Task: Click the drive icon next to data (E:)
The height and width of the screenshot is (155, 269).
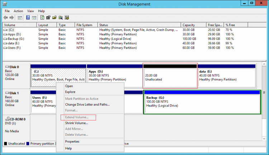Action: click(x=5, y=44)
